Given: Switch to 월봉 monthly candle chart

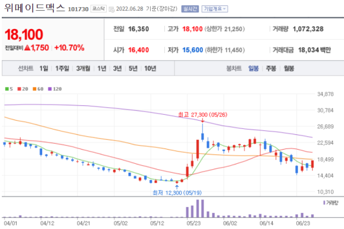Looking at the screenshot, I should click(289, 69).
